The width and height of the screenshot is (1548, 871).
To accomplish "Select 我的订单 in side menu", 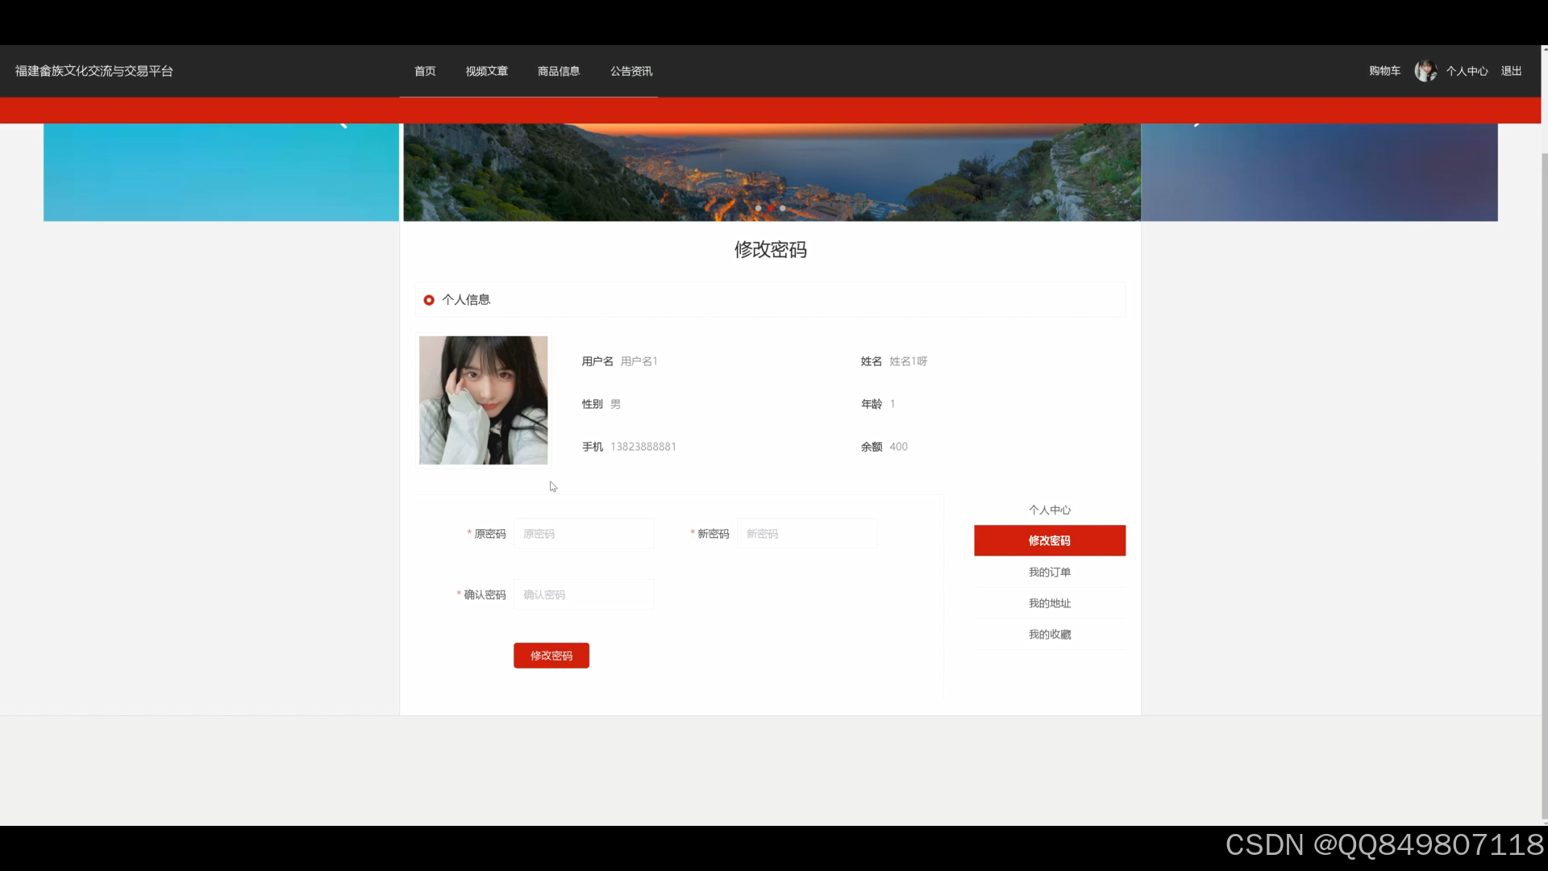I will click(x=1049, y=572).
